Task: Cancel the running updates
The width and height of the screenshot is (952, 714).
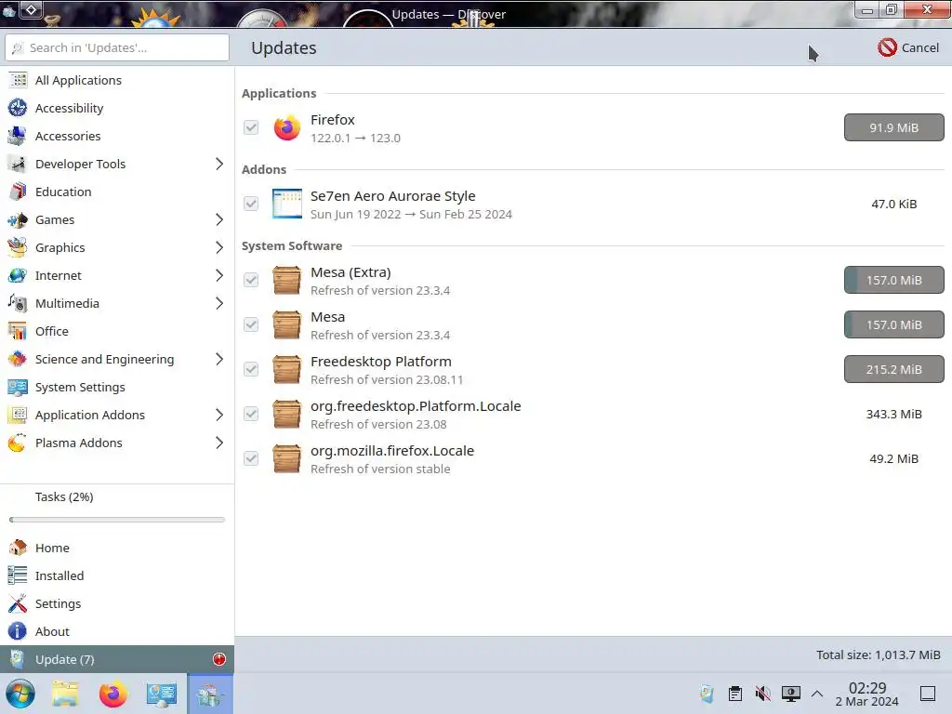Action: (908, 47)
